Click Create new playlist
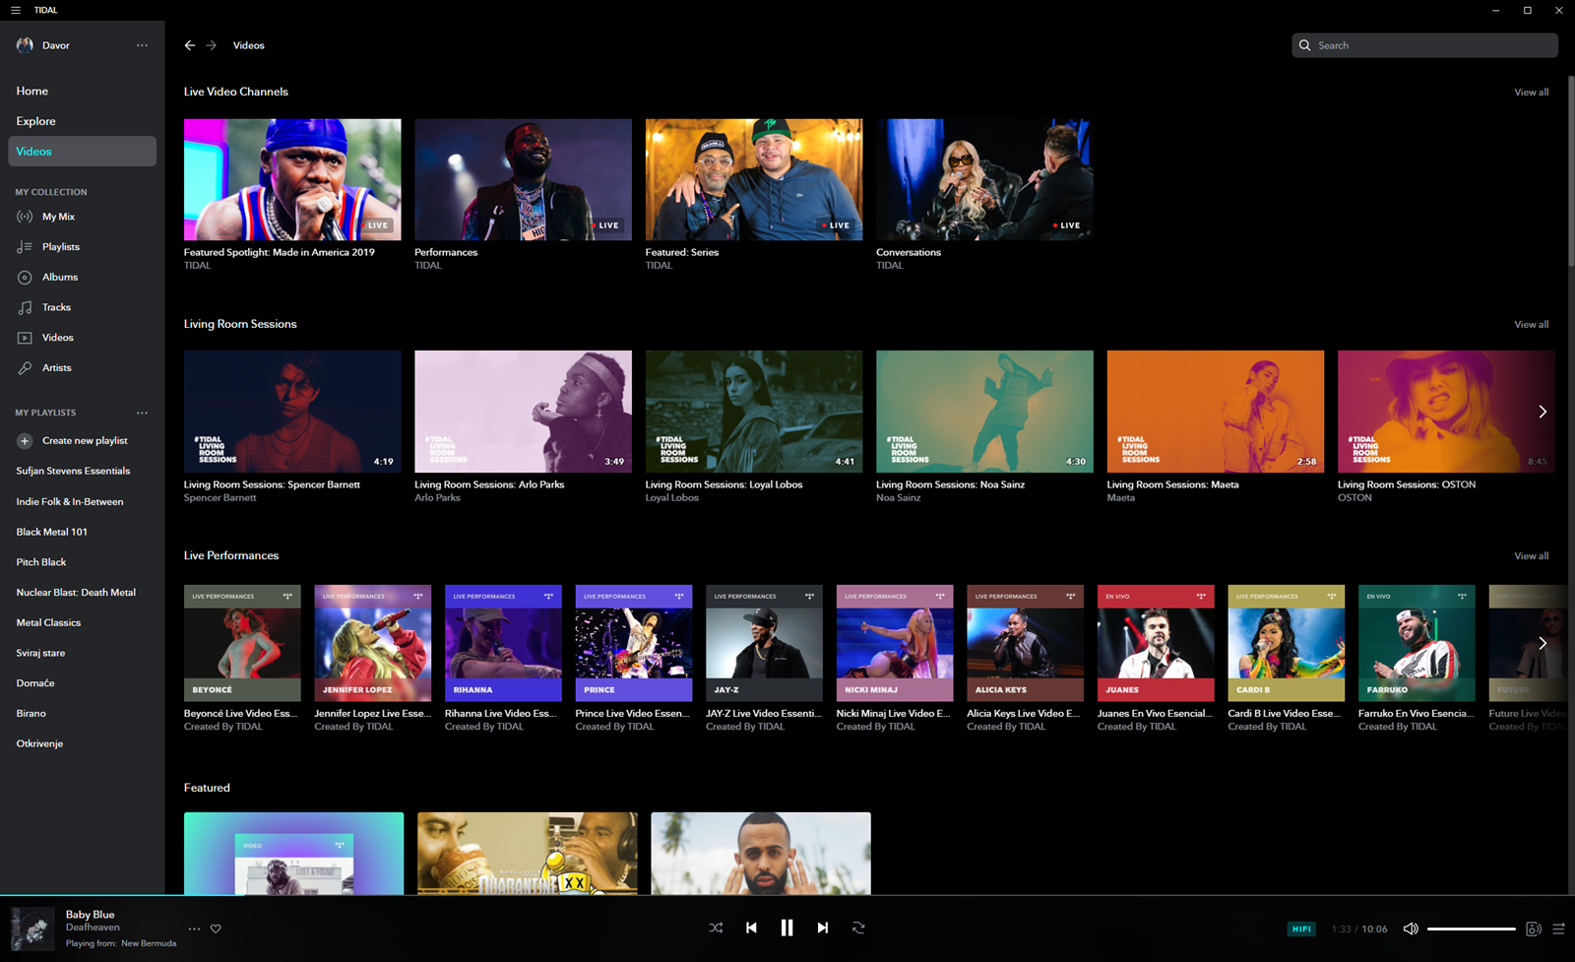Screen dimensions: 1575x962 85,441
